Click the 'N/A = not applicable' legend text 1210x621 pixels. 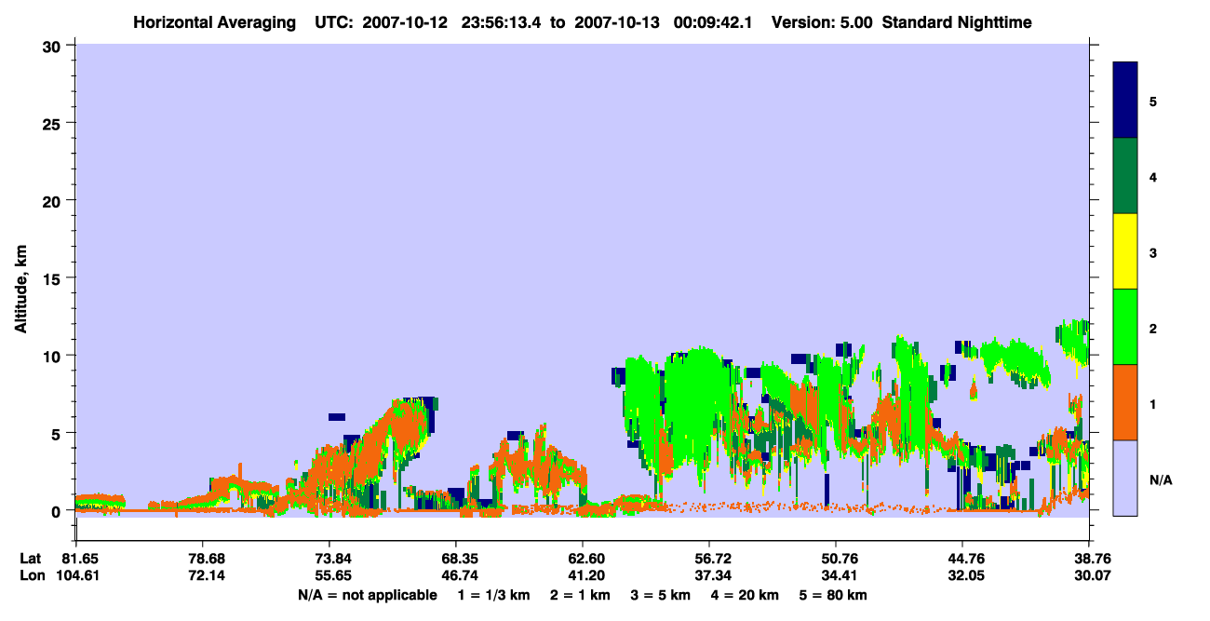[368, 595]
